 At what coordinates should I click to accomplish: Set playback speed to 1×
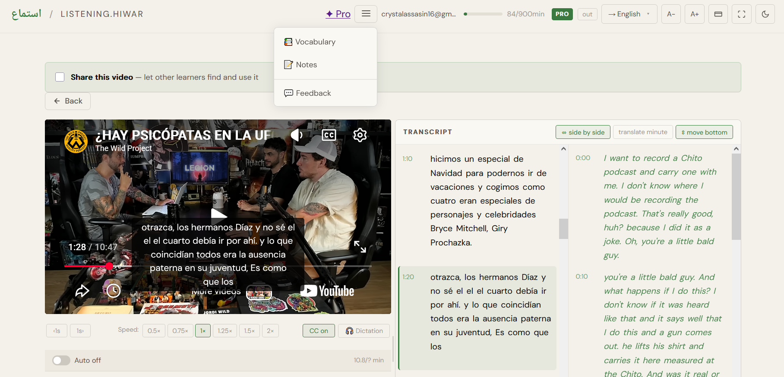tap(203, 331)
